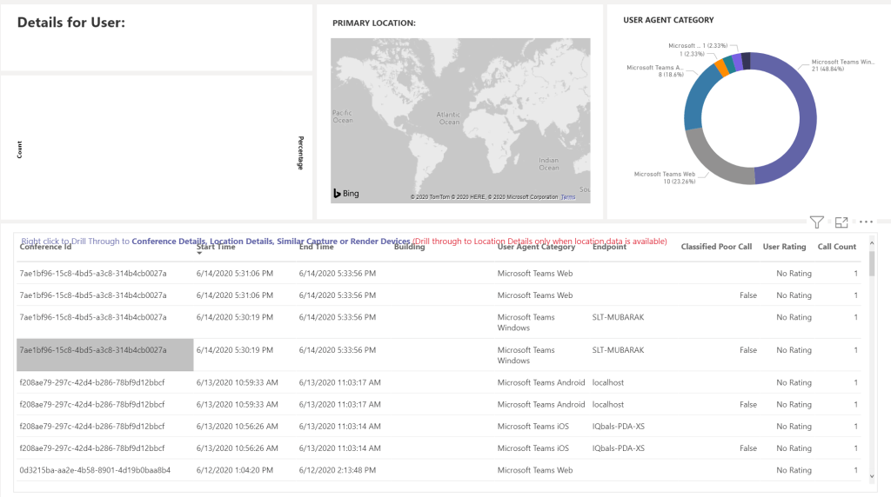Image resolution: width=891 pixels, height=497 pixels.
Task: Click sort arrow below Start Time header
Action: (199, 254)
